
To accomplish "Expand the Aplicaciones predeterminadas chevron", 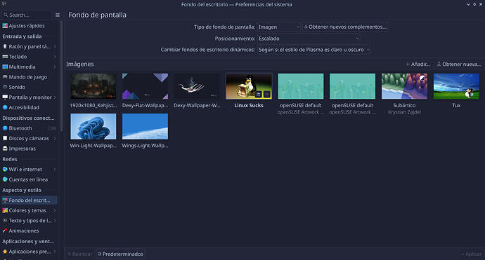I will [x=55, y=252].
